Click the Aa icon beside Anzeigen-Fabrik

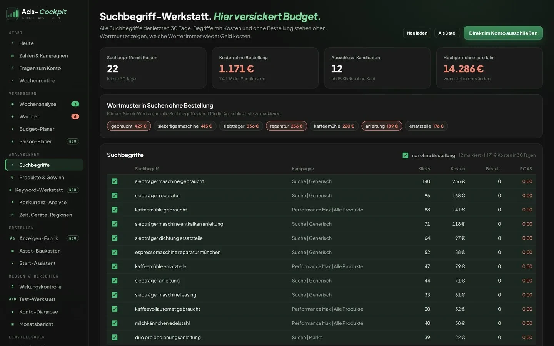[x=12, y=238]
